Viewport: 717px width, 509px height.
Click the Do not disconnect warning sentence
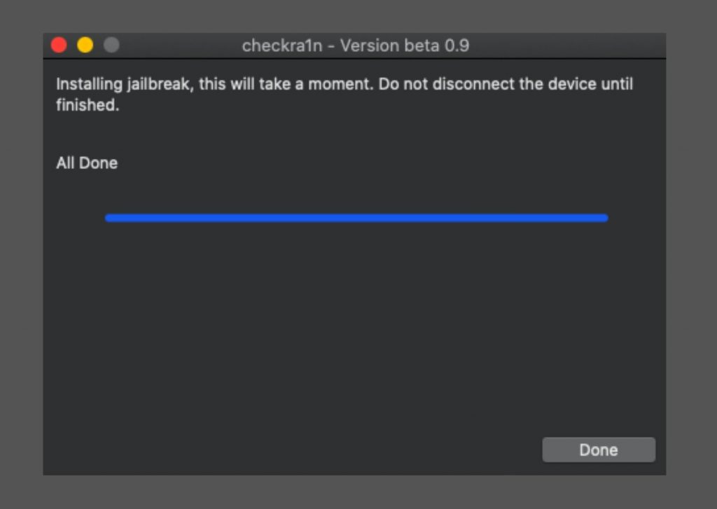[506, 85]
